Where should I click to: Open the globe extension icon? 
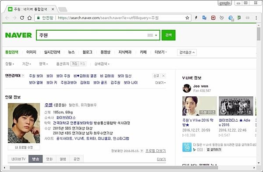pos(231,18)
